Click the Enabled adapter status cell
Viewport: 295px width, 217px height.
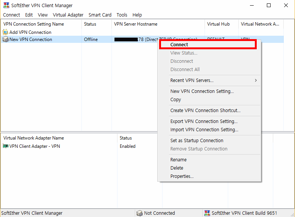pyautogui.click(x=128, y=146)
